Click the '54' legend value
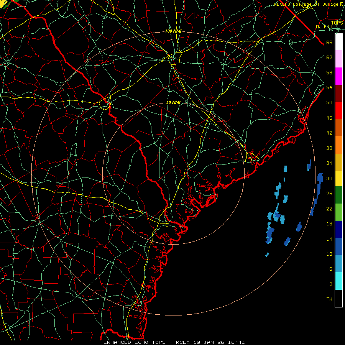Viewport: 345px width, 345px height. tap(329, 87)
